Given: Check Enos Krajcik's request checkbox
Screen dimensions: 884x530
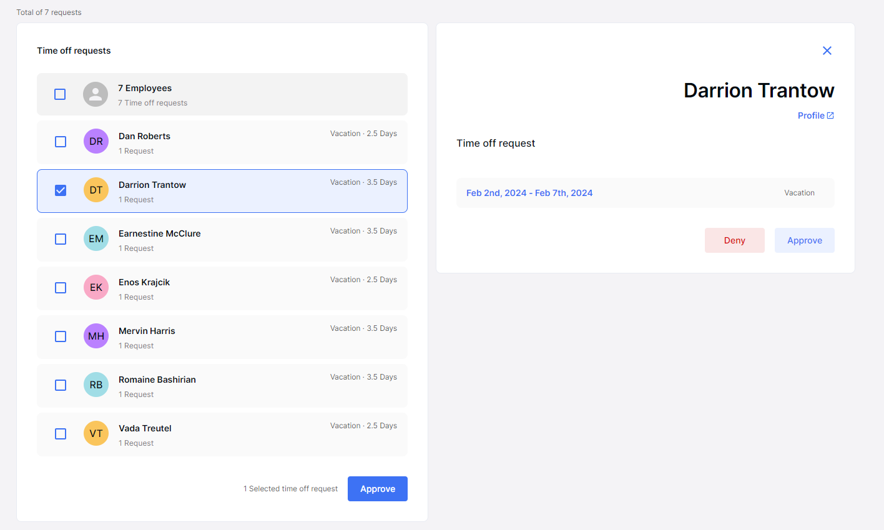Looking at the screenshot, I should [60, 288].
